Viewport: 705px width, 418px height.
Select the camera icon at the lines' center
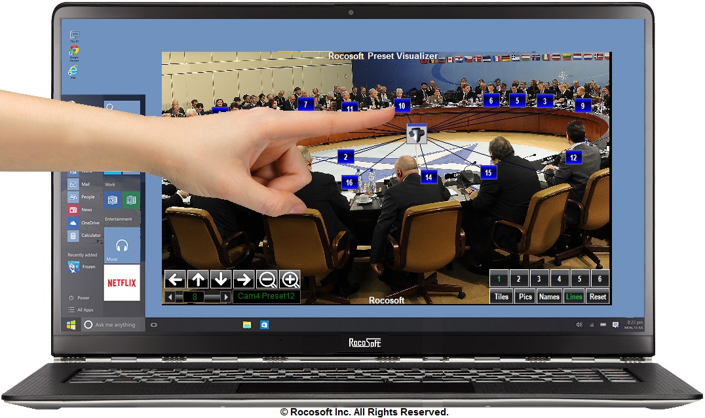coord(416,134)
